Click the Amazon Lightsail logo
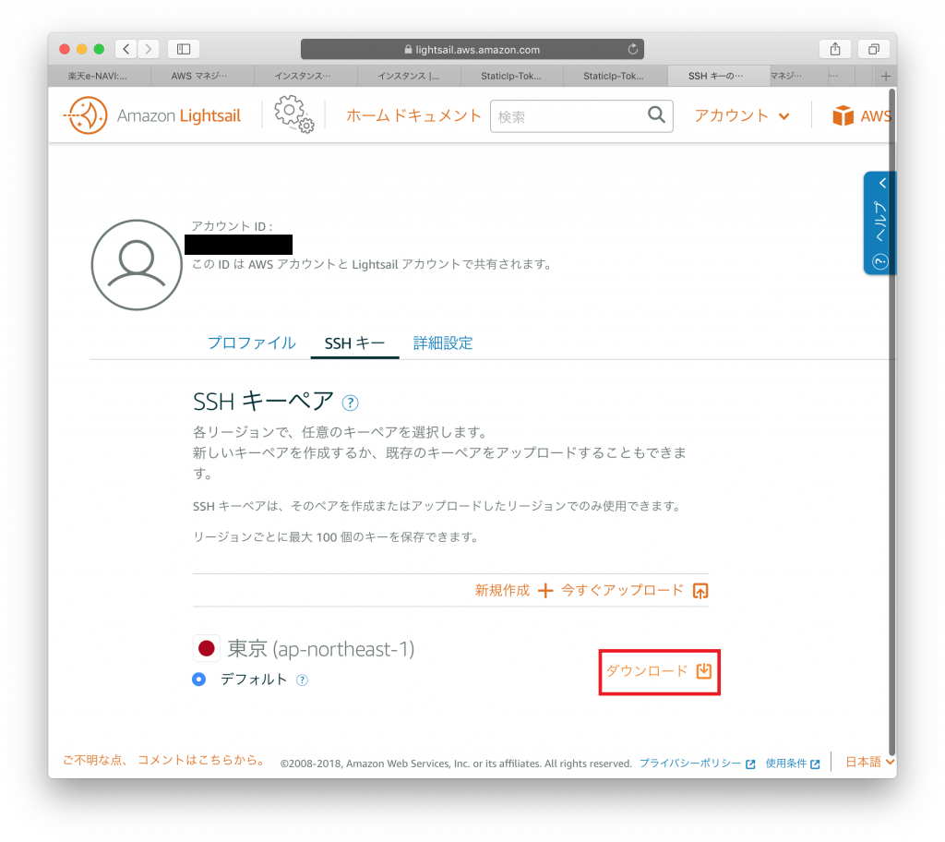The height and width of the screenshot is (842, 945). [152, 115]
